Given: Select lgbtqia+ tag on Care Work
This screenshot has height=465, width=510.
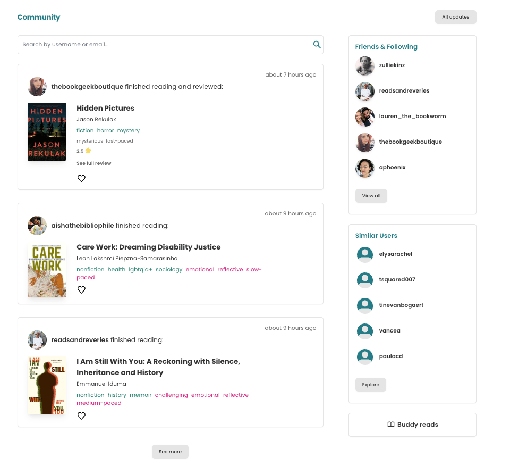Looking at the screenshot, I should (140, 270).
